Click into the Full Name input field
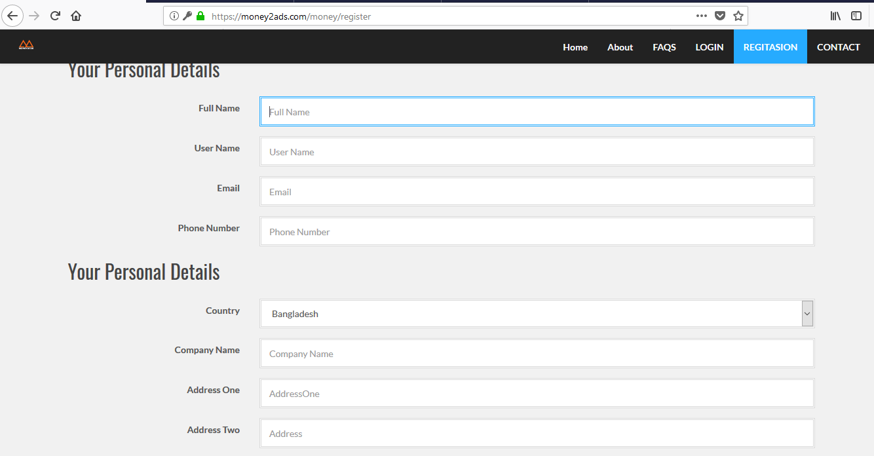The width and height of the screenshot is (874, 456). (537, 112)
